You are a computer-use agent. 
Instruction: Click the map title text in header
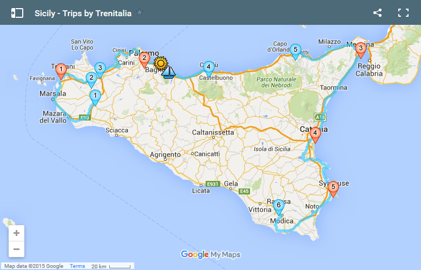pyautogui.click(x=83, y=13)
